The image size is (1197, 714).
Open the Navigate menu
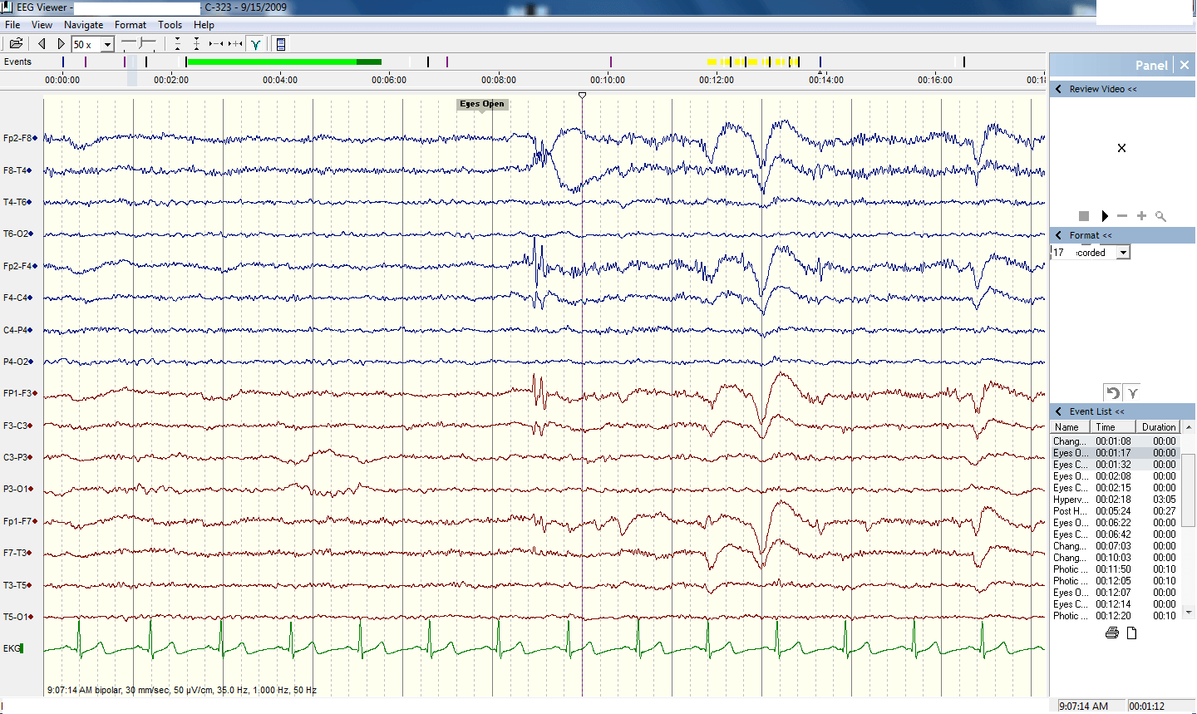(83, 25)
